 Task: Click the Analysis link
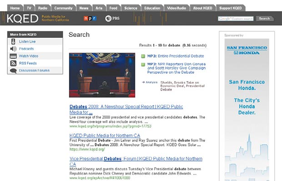coord(151,82)
